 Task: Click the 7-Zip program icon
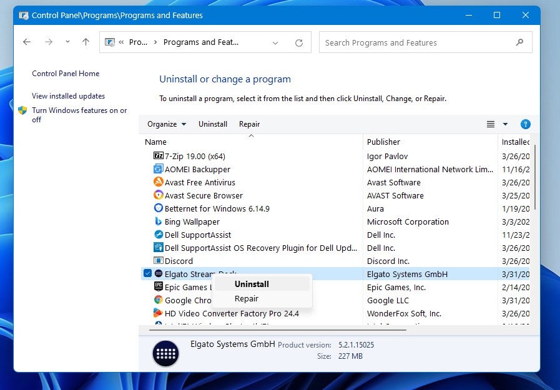tap(158, 155)
